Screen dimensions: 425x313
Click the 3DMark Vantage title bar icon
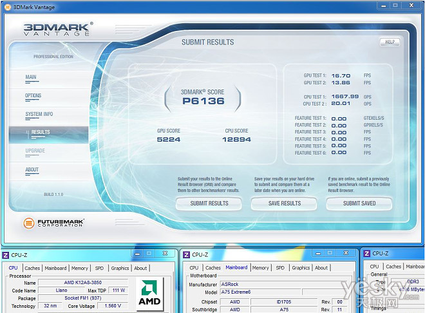(8, 7)
